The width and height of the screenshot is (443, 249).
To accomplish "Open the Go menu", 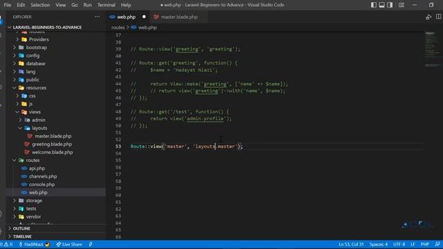I will [x=74, y=5].
